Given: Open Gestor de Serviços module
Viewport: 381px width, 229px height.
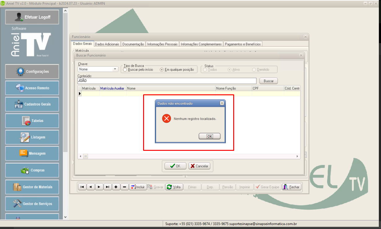Looking at the screenshot, I should [x=32, y=204].
